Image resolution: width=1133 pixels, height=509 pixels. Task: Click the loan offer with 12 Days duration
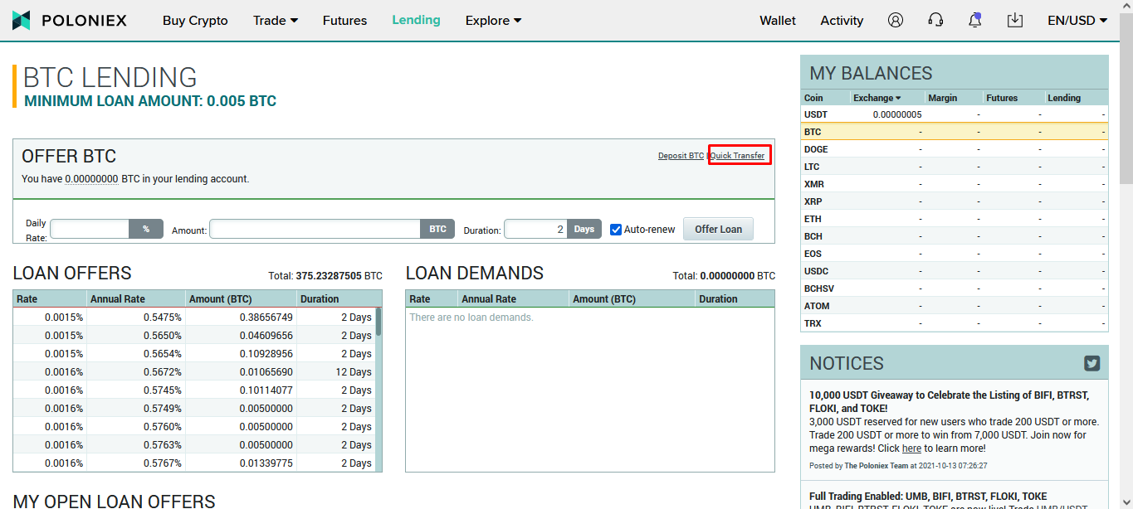193,372
